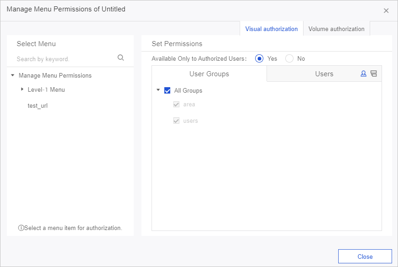
Task: Click the search magnifier icon
Action: (120, 58)
